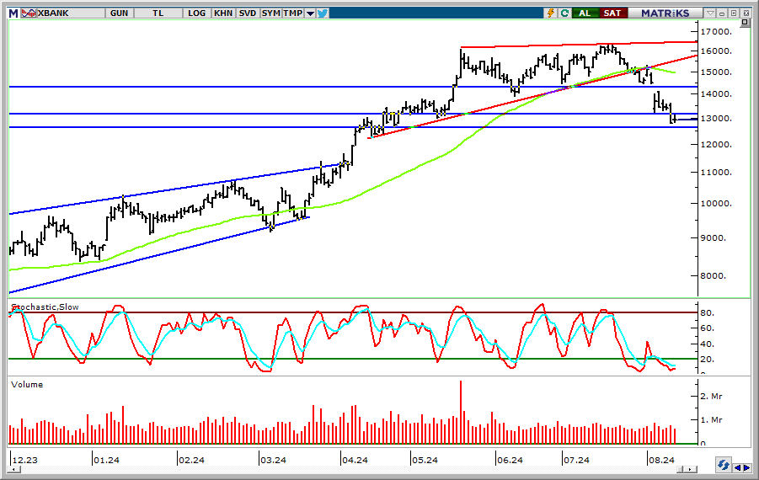The width and height of the screenshot is (759, 480).
Task: Click the Twitter bird icon
Action: tap(322, 13)
